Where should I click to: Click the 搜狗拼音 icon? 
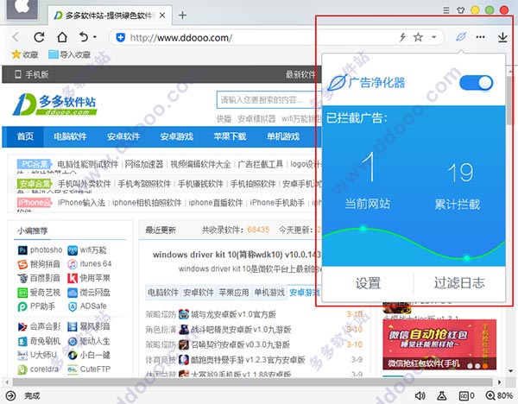click(x=22, y=264)
